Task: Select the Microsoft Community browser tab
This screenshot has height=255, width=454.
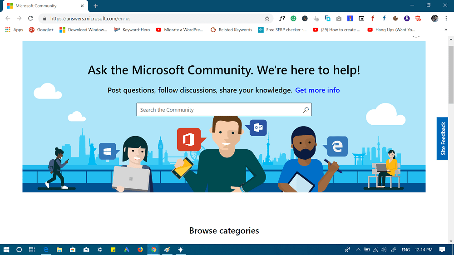Action: tap(45, 6)
